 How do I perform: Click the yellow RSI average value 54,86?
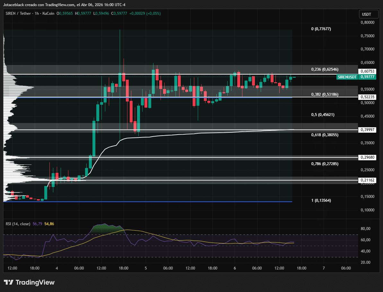[x=49, y=223]
